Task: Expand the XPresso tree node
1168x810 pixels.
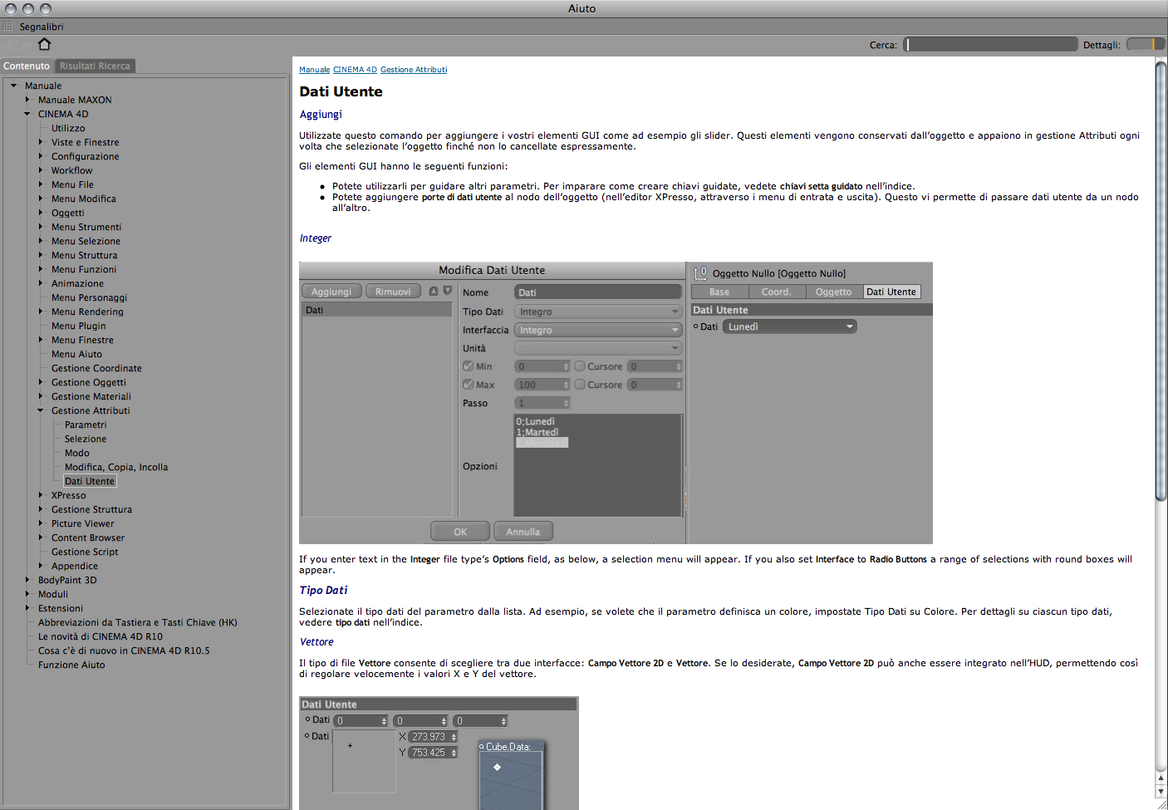Action: [x=41, y=495]
